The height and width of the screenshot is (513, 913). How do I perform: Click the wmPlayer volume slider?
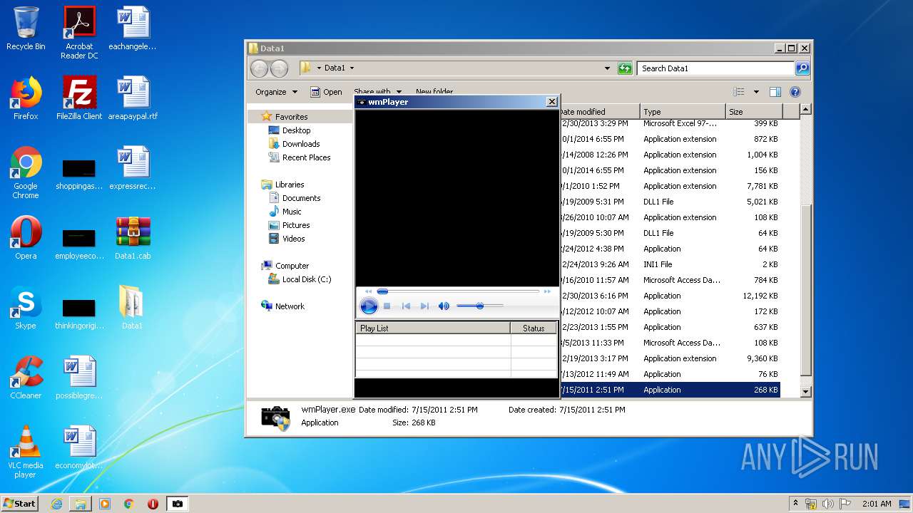pos(479,306)
